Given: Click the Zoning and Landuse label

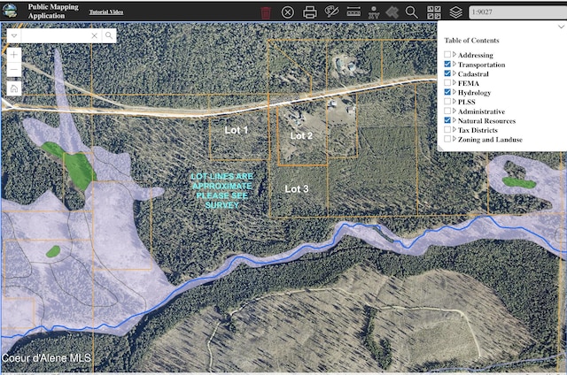Looking at the screenshot, I should (x=490, y=140).
